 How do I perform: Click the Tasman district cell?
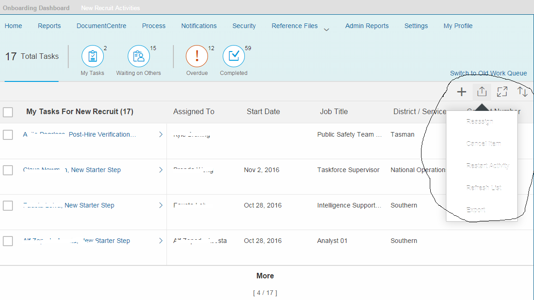click(x=402, y=134)
